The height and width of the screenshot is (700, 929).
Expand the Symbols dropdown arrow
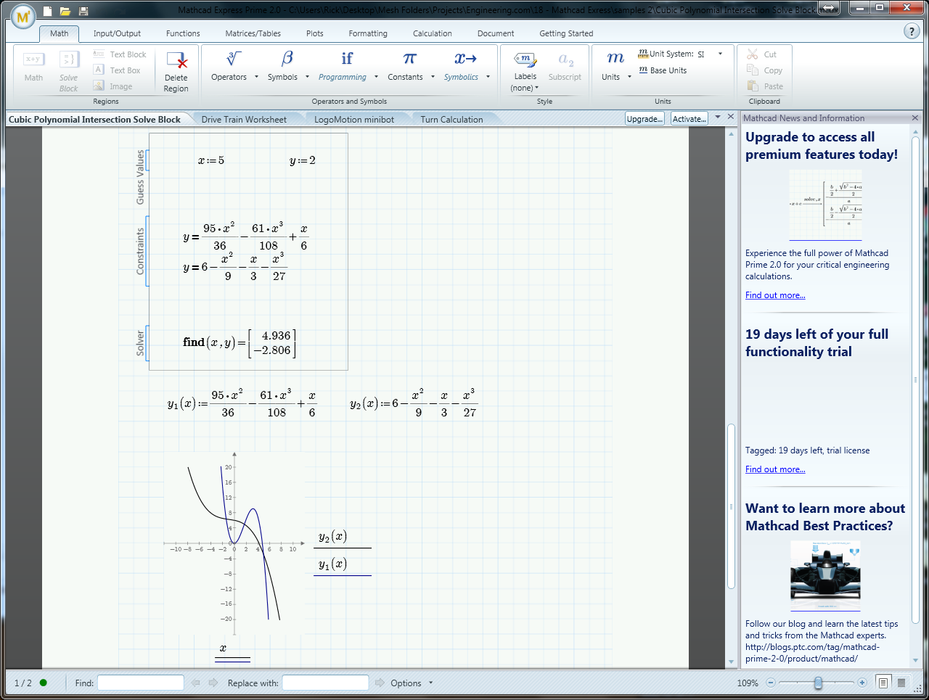[x=307, y=77]
